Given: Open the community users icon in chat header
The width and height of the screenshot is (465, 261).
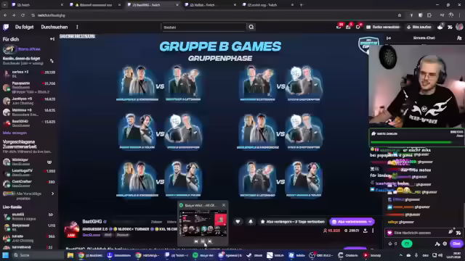Looking at the screenshot, I should point(459,38).
